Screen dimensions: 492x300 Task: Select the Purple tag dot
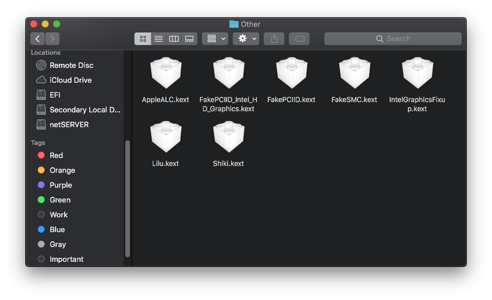[41, 185]
